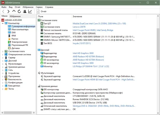Open the Intel Cougar Point HM65 chipset link
Screen dimensions: 160x115
[93, 30]
